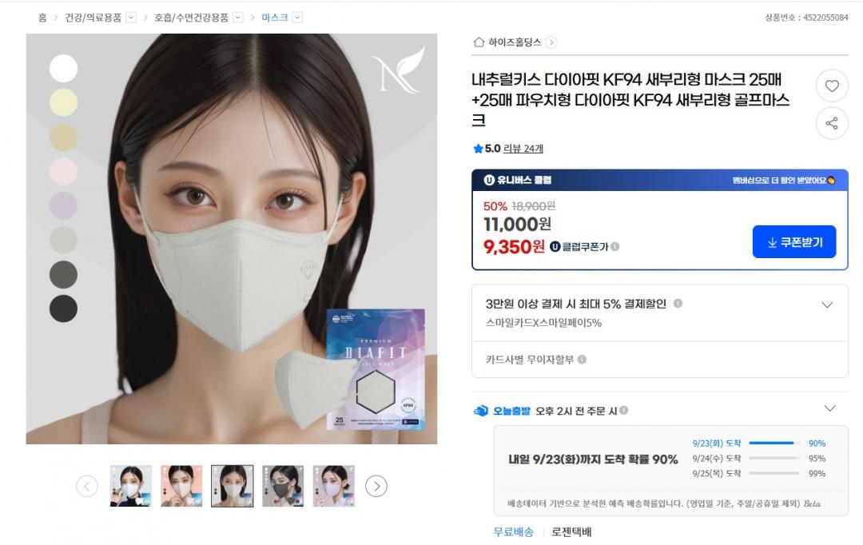Open the 마스크 breadcrumb dropdown
Image resolution: width=863 pixels, height=545 pixels.
(297, 18)
